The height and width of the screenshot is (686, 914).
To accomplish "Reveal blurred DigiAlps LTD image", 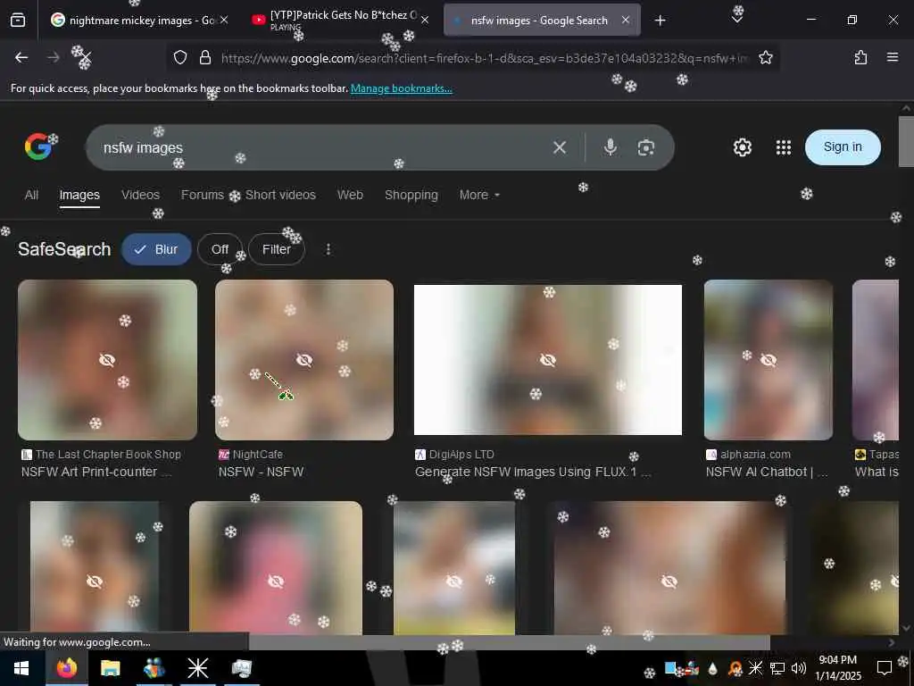I will click(x=548, y=360).
